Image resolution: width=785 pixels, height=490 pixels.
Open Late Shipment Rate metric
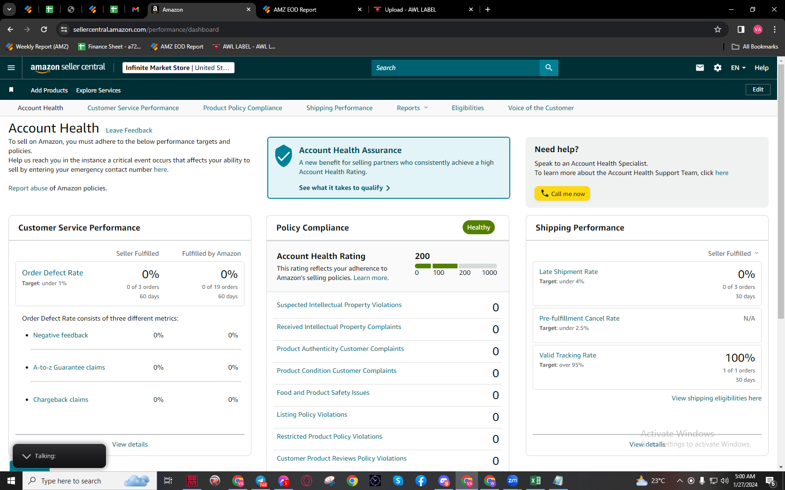(x=569, y=272)
